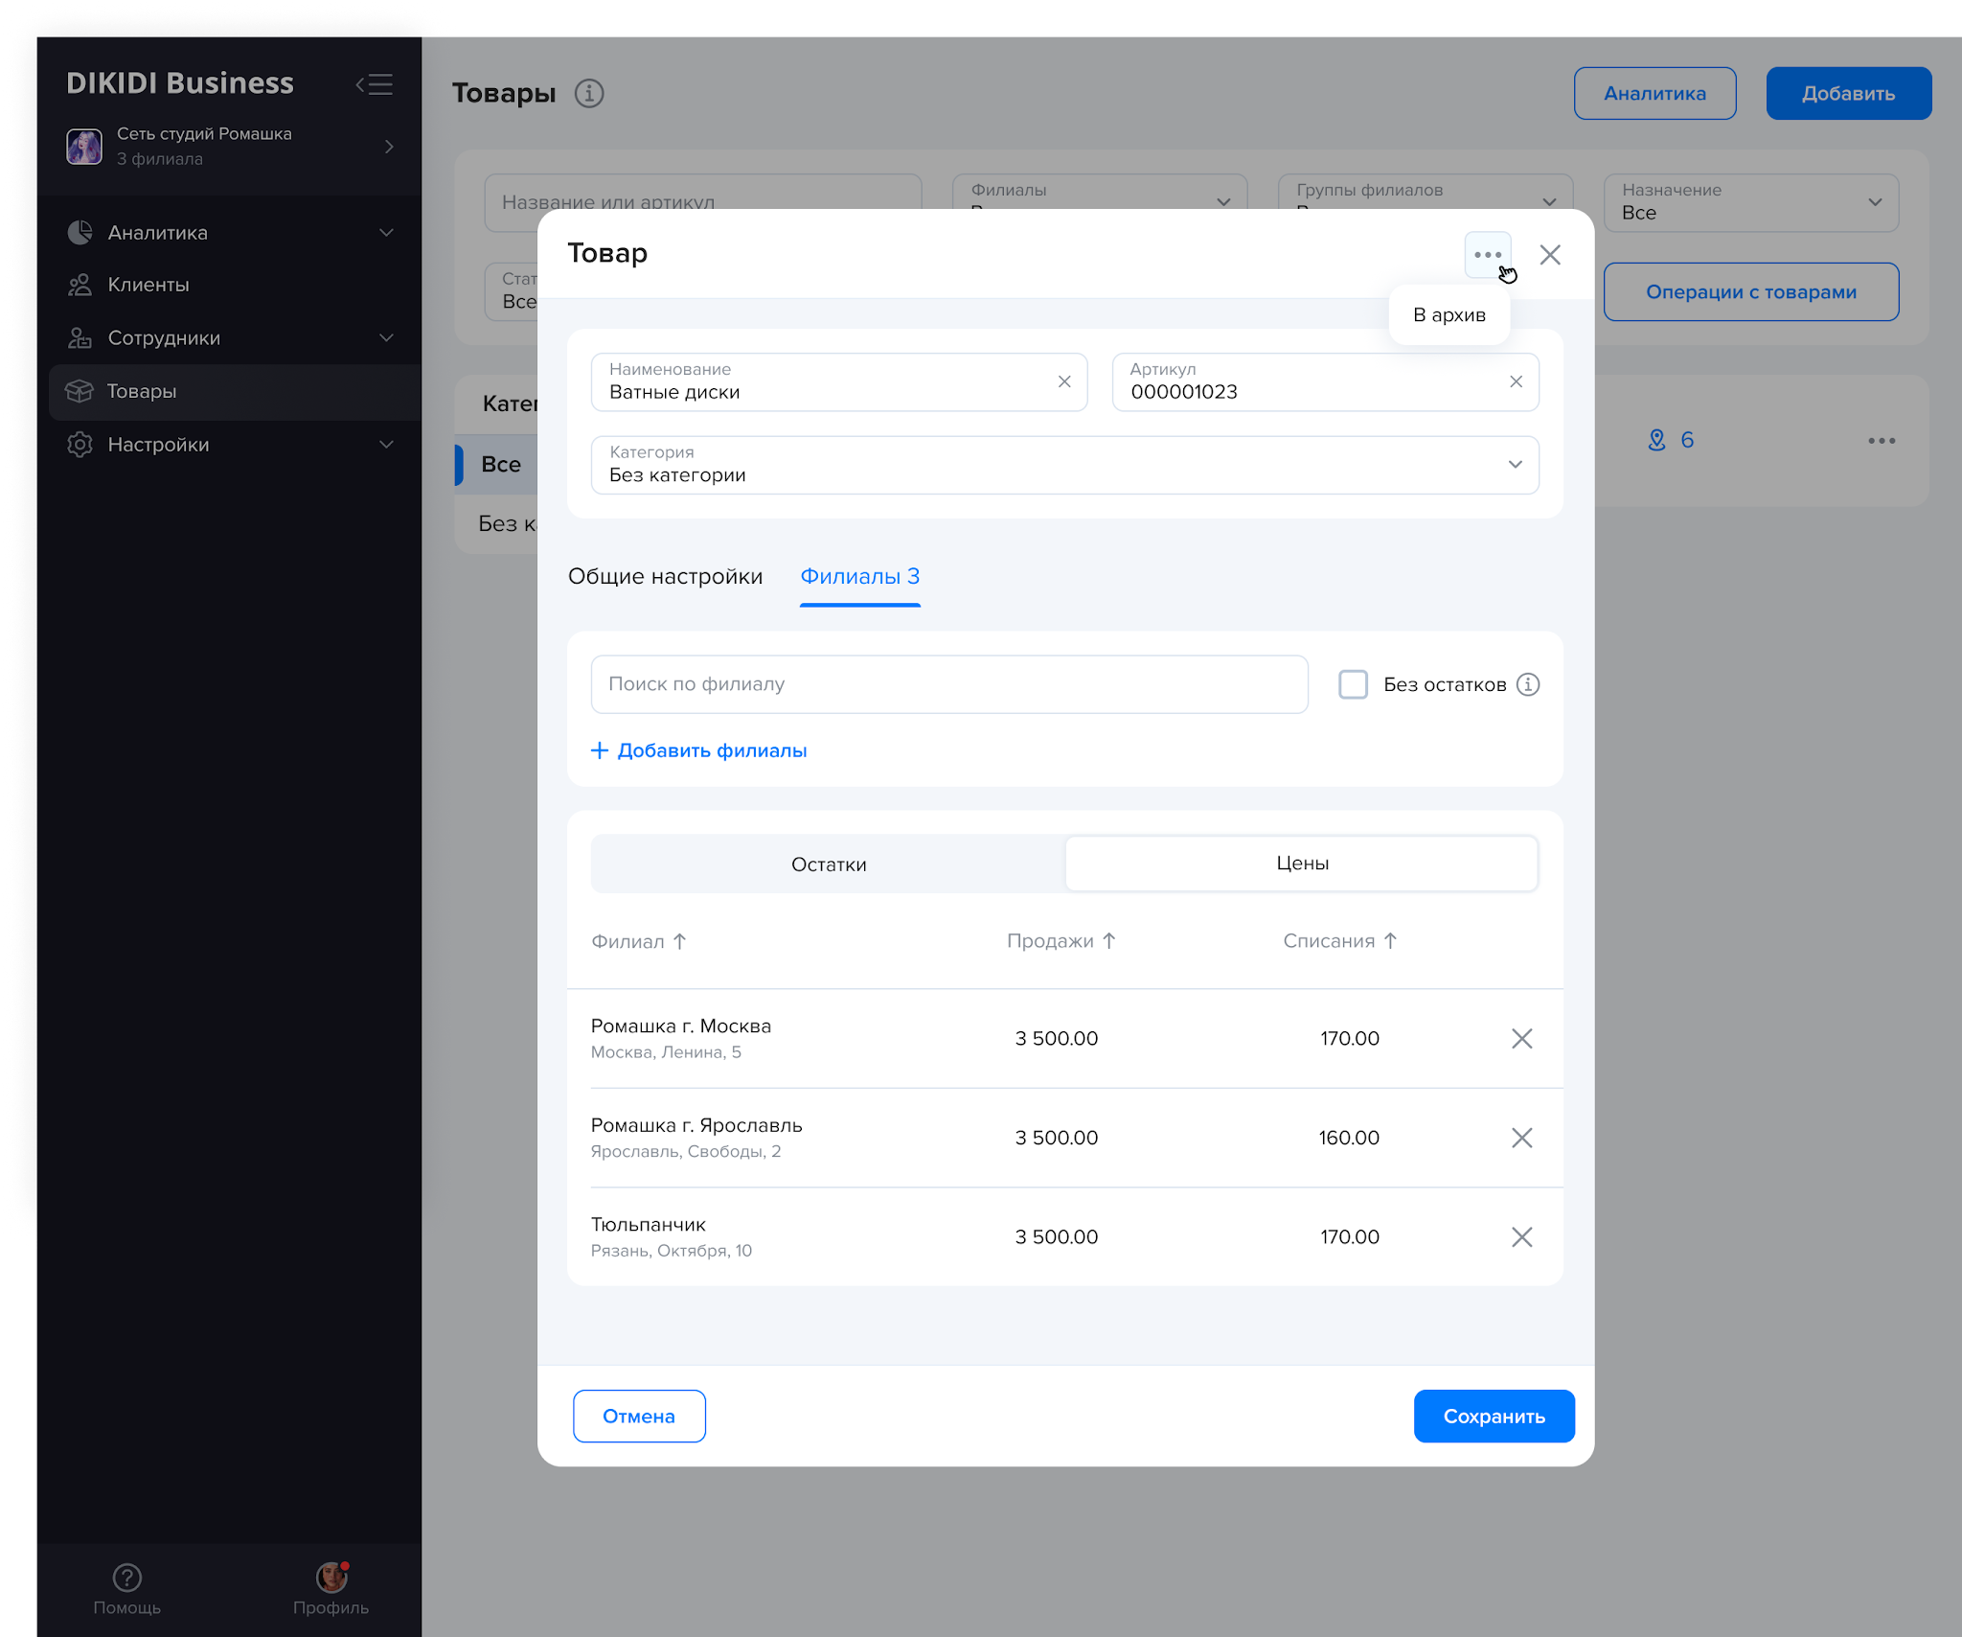Close the Товар dialog
The image size is (1962, 1637).
1550,255
